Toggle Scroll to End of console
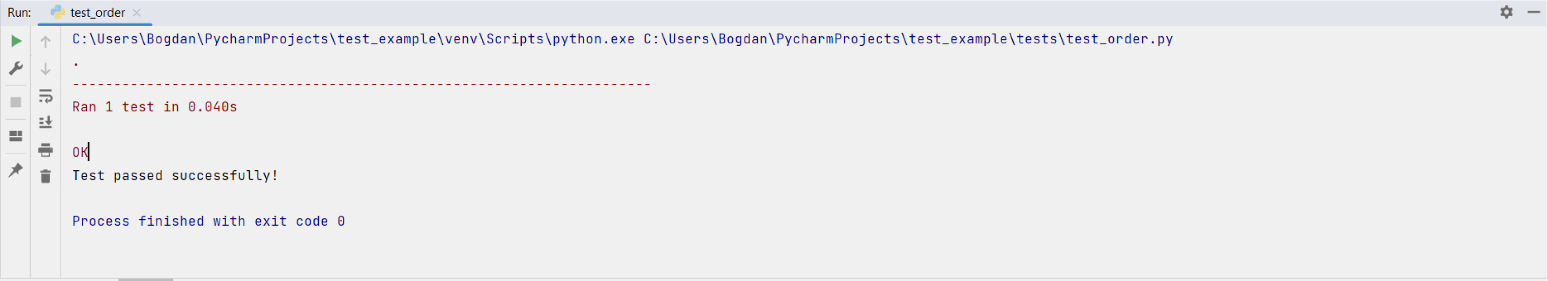Screen dimensions: 1548x281 pyautogui.click(x=46, y=123)
